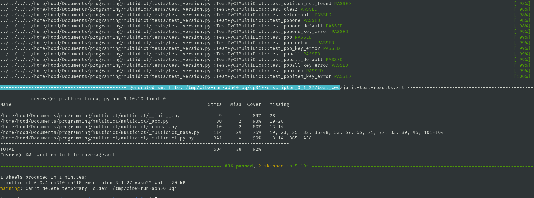Click the 'Stmts' column header
This screenshot has width=534, height=198.
215,104
